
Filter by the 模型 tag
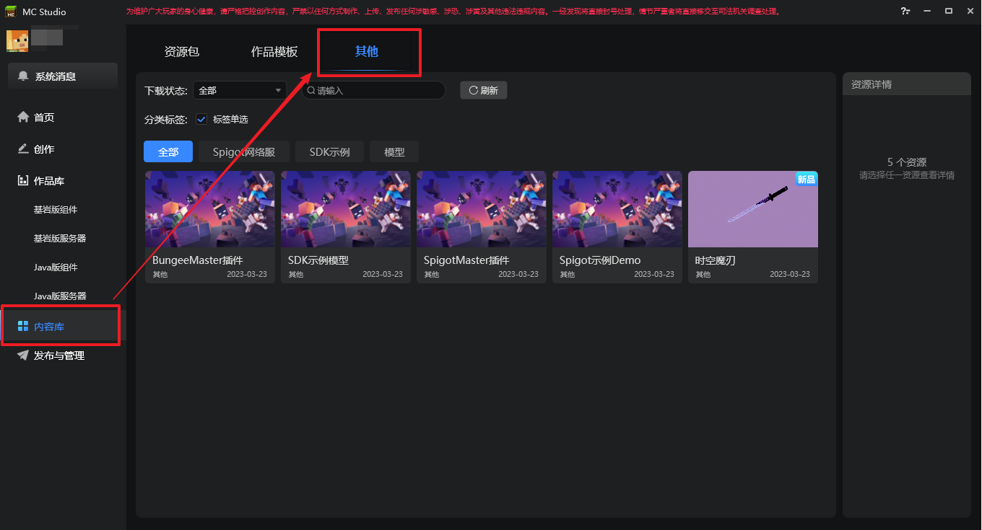(394, 151)
